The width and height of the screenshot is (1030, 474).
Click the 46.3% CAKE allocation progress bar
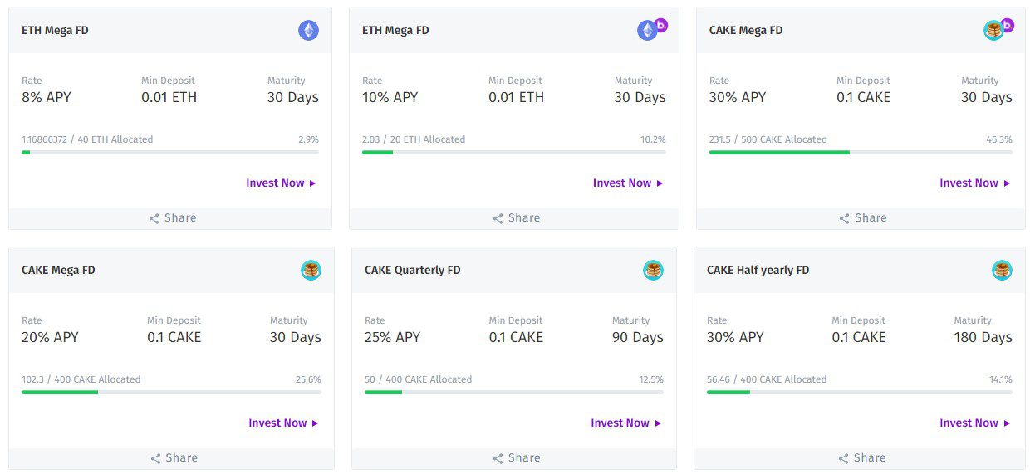861,153
